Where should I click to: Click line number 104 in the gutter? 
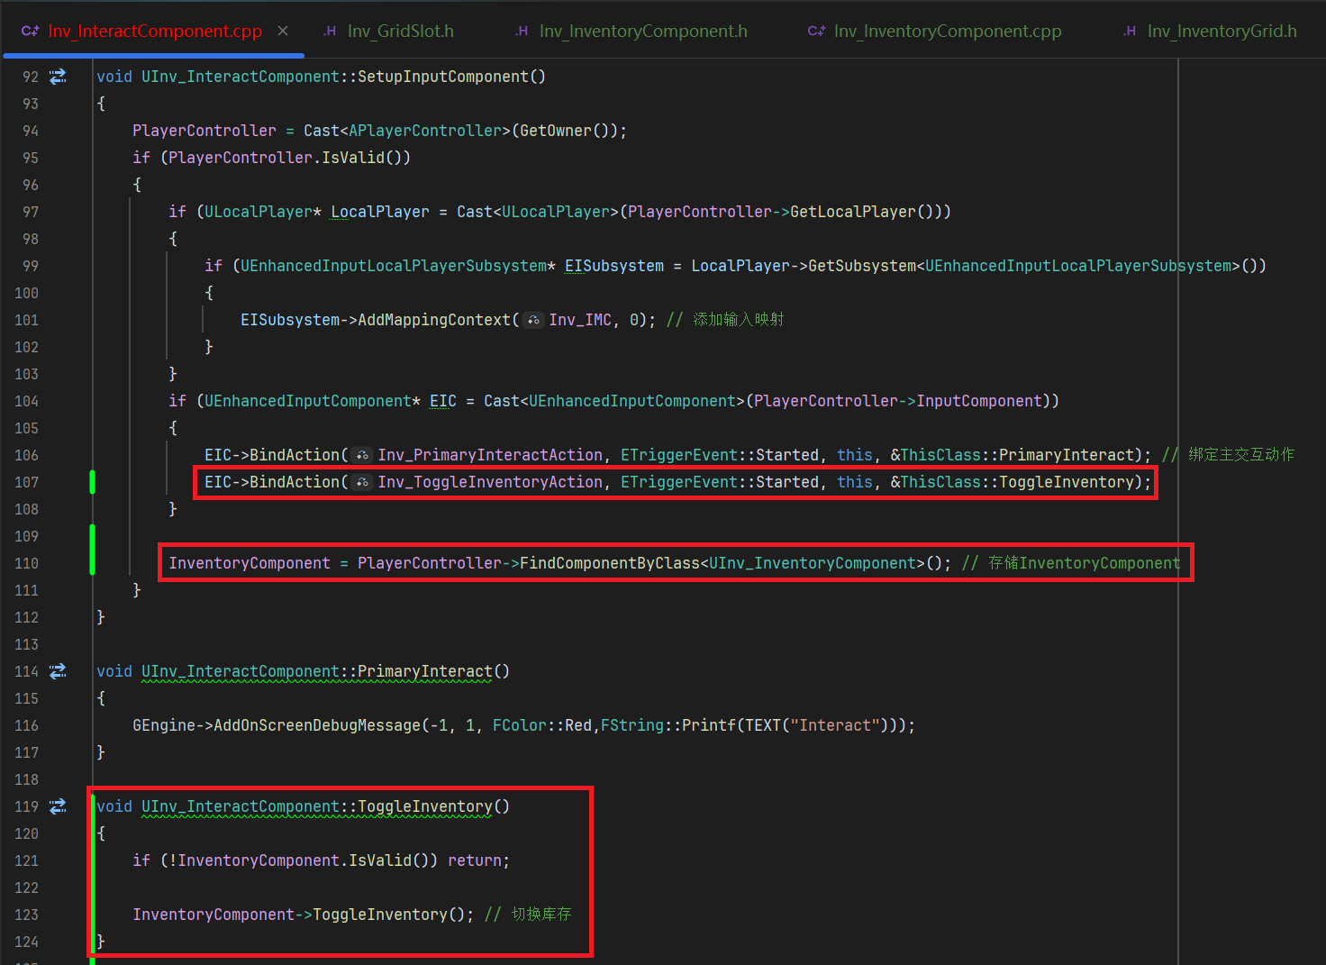(x=26, y=401)
